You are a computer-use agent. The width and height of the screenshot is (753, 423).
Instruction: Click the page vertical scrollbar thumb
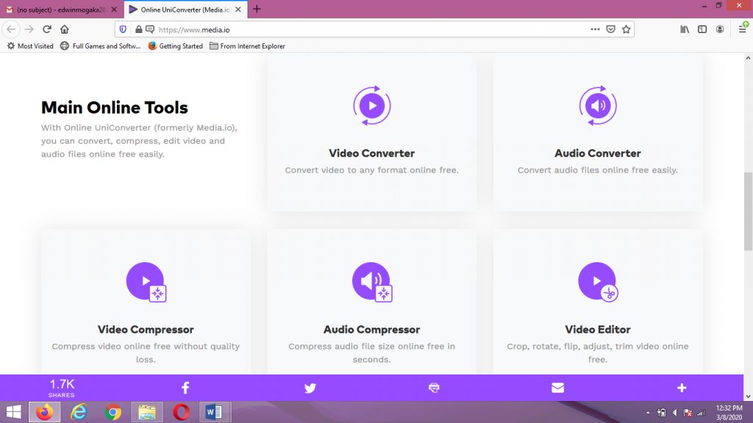coord(748,211)
